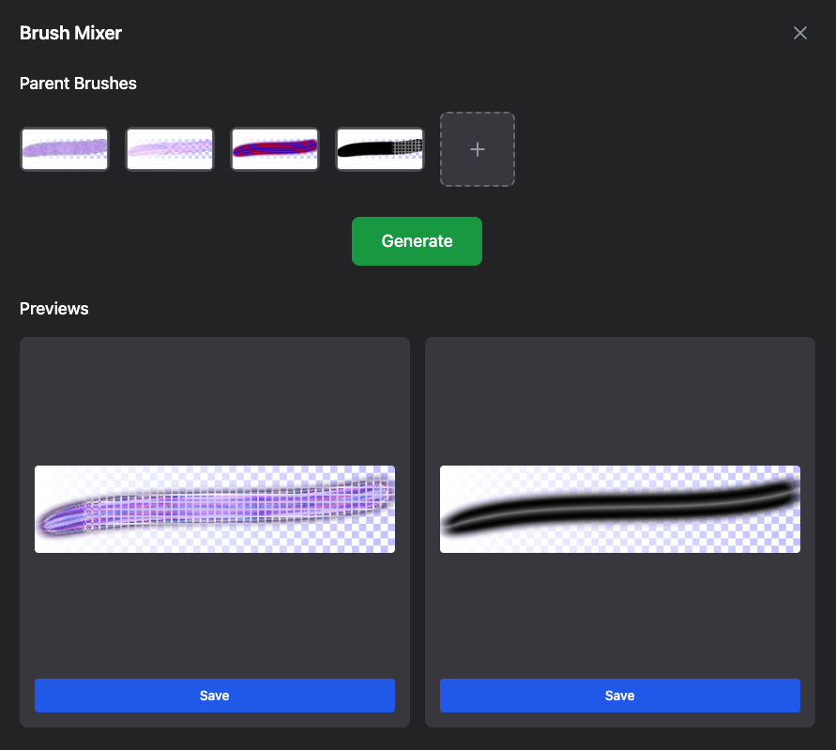Select the left preview panel

pos(214,404)
